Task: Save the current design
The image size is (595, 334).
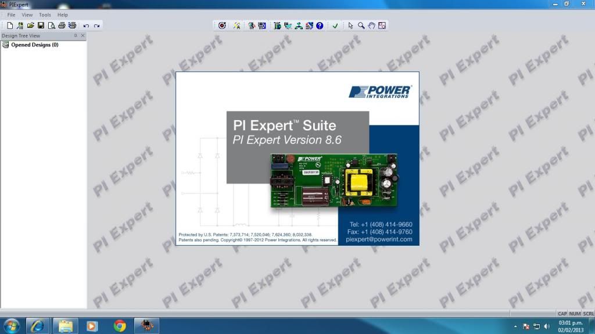Action: click(41, 26)
